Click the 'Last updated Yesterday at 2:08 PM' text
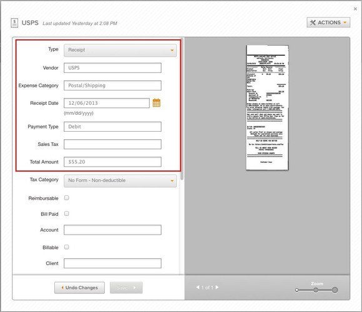The height and width of the screenshot is (312, 362). pyautogui.click(x=80, y=23)
